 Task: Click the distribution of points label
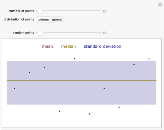19,19
